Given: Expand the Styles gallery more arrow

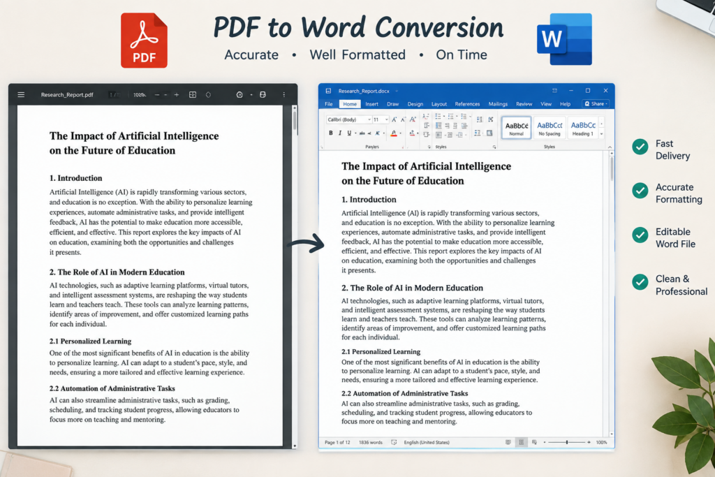Looking at the screenshot, I should point(601,134).
